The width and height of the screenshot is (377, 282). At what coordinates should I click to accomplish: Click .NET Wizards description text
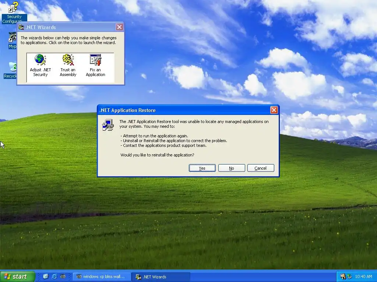click(68, 40)
